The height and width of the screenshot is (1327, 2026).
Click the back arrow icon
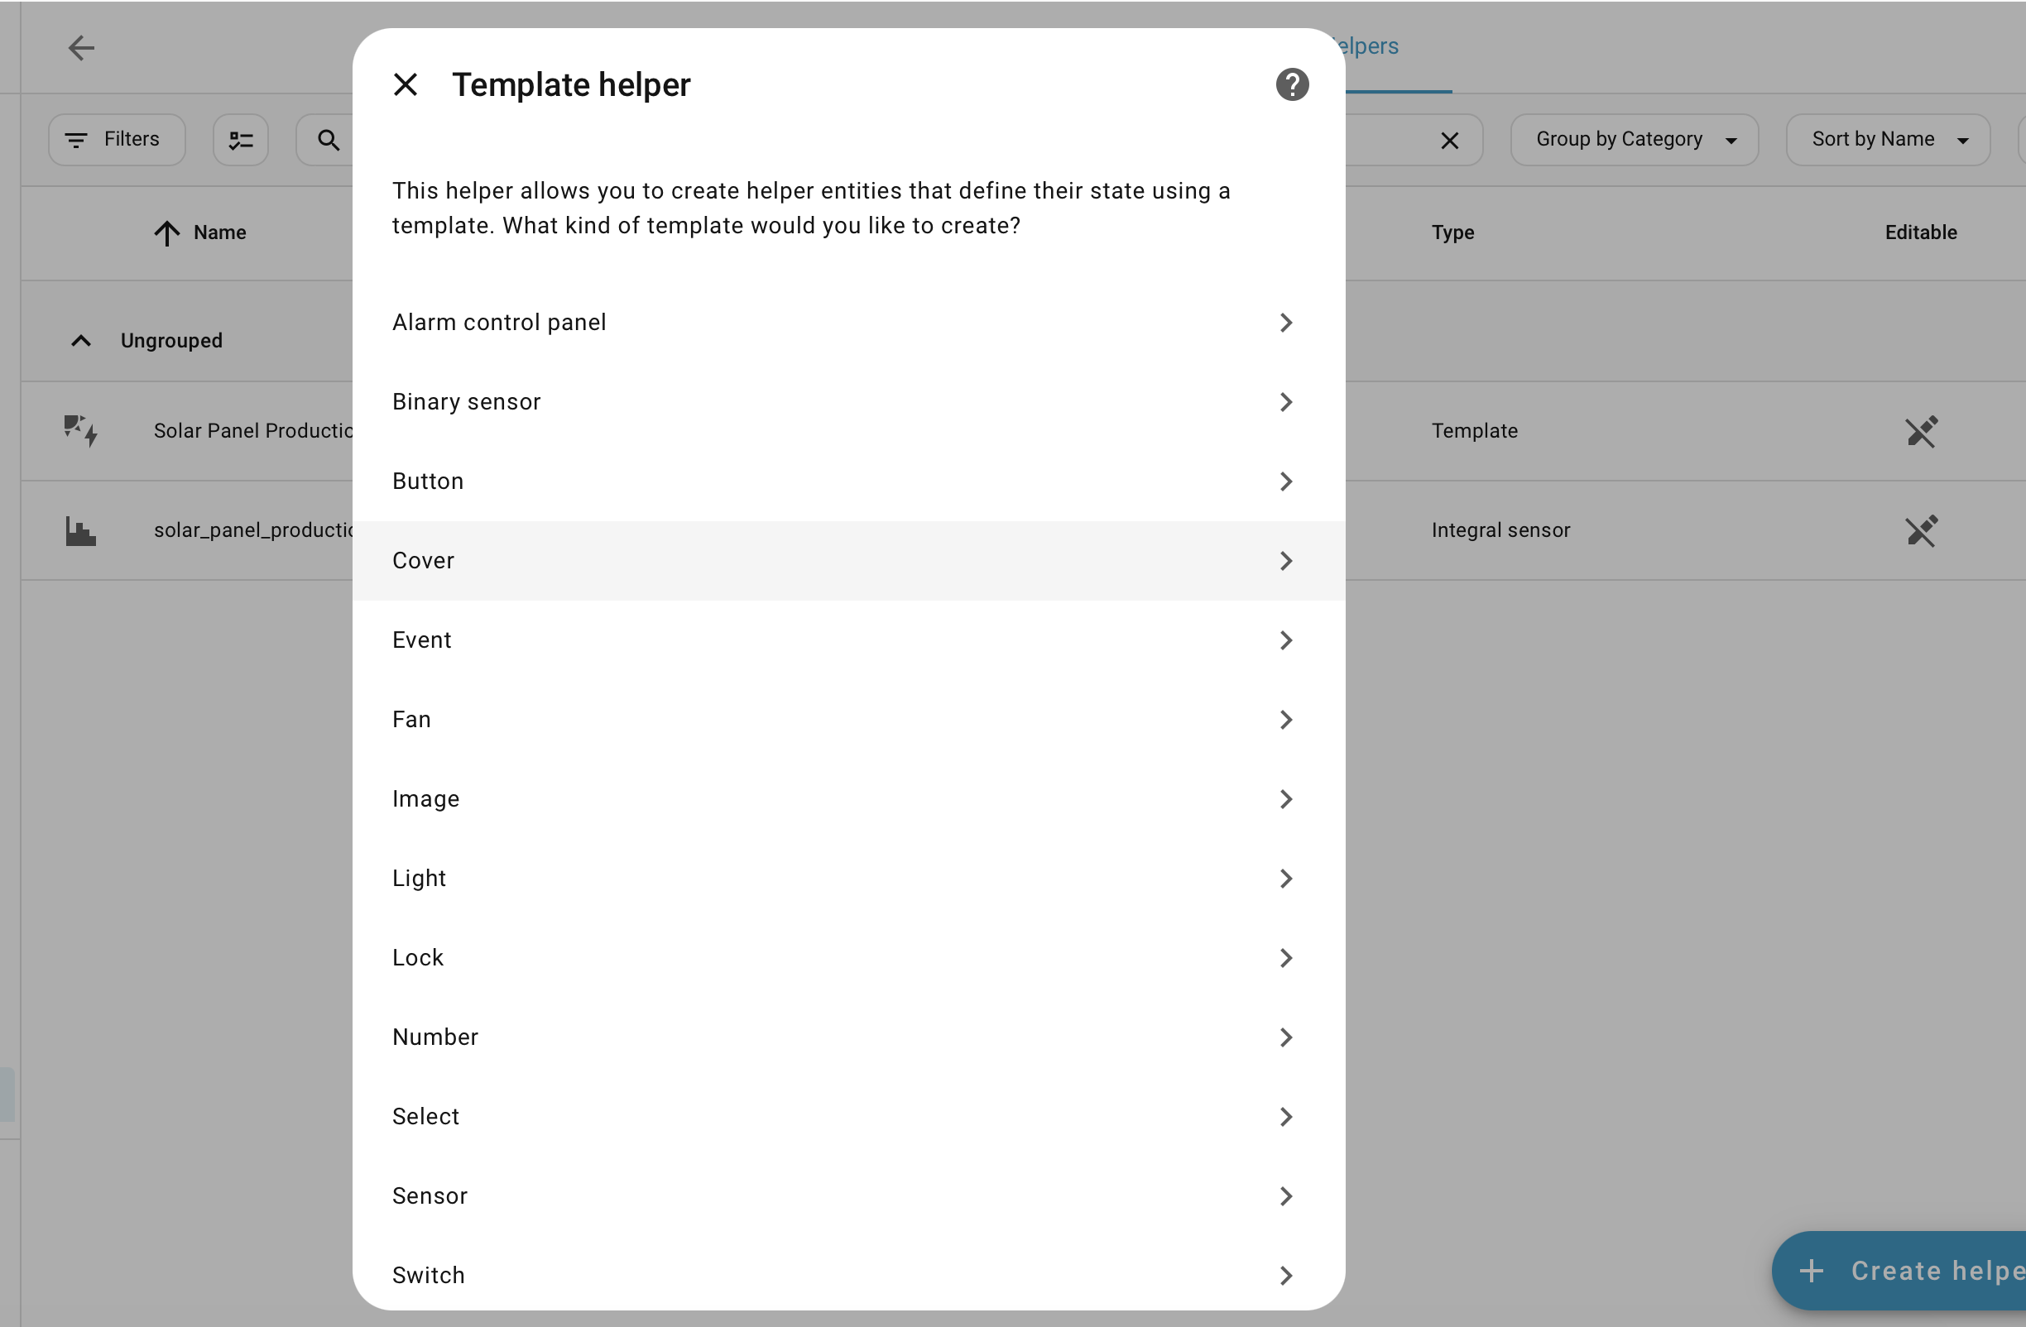pyautogui.click(x=81, y=48)
